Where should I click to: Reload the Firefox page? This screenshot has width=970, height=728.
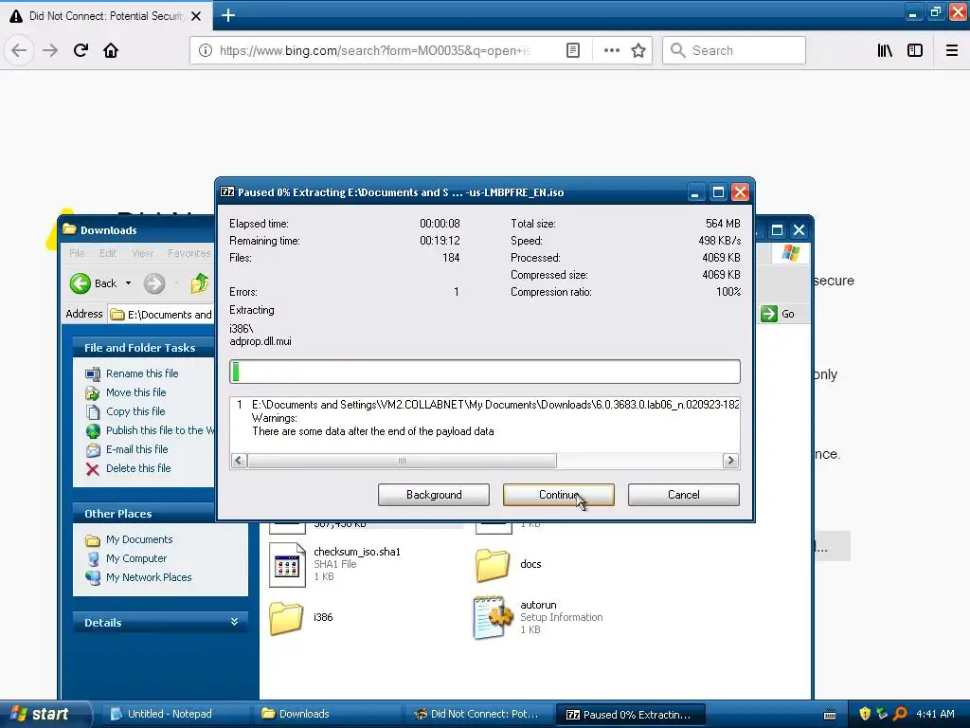click(81, 50)
